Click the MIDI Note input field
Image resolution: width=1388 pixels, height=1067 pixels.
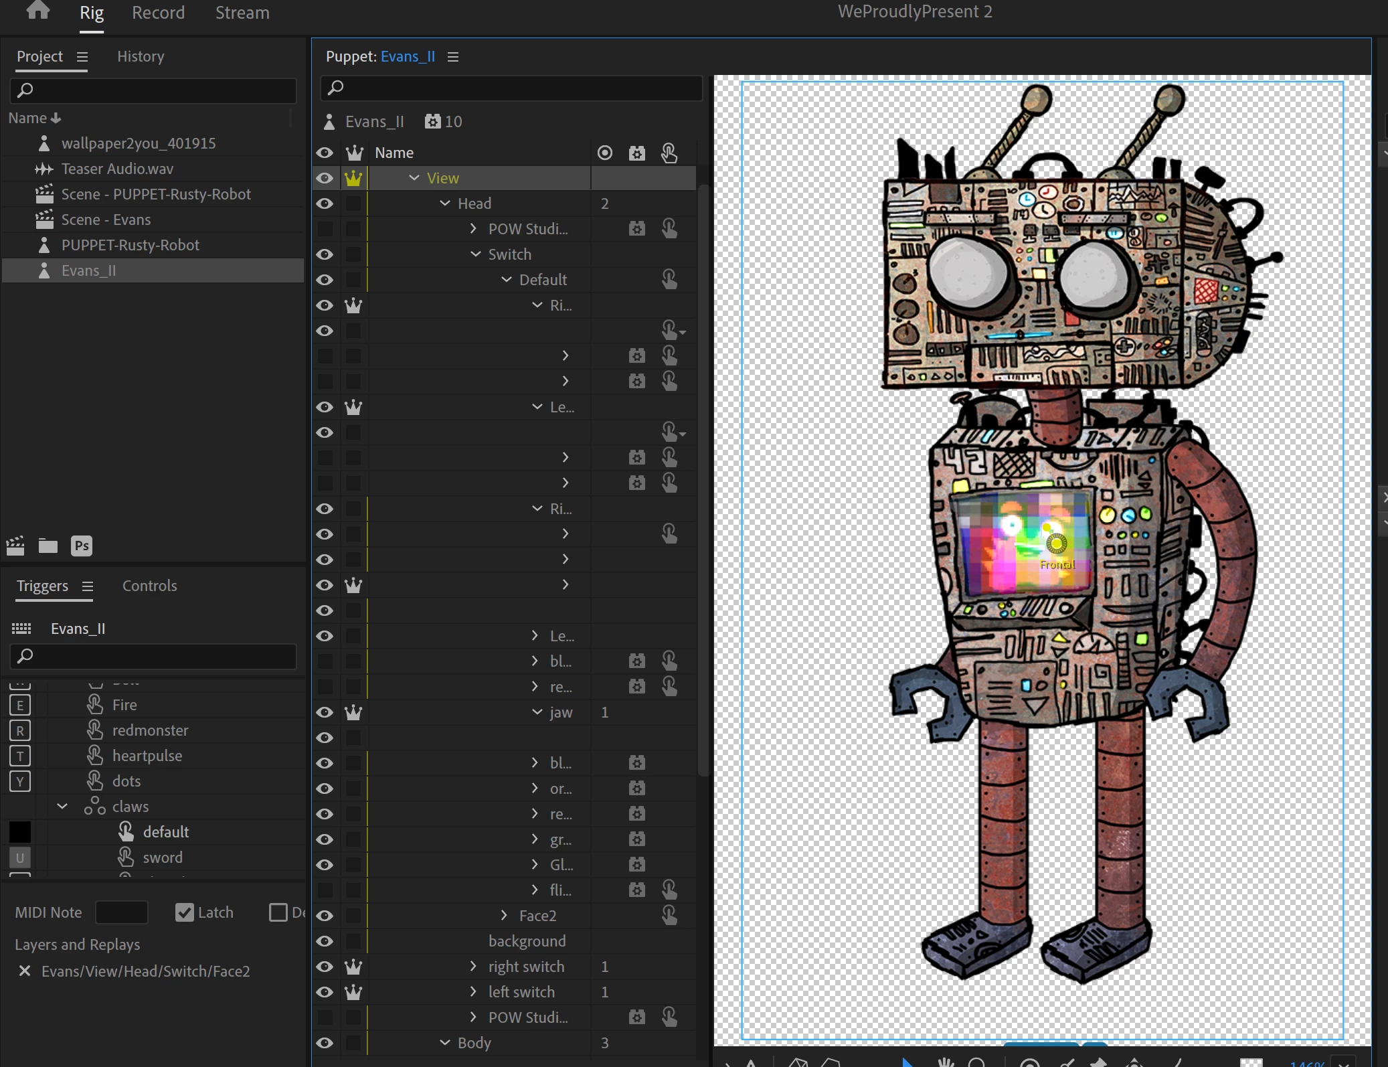[121, 912]
